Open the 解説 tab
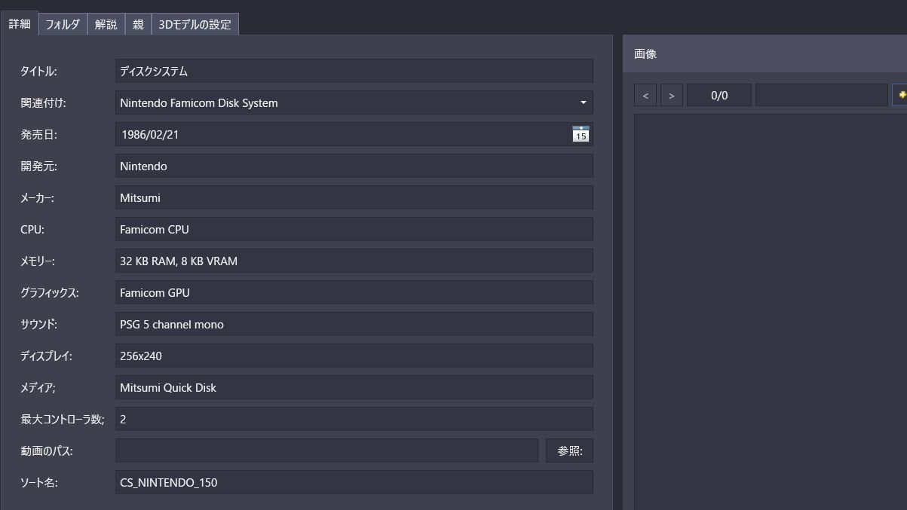Viewport: 907px width, 510px height. tap(106, 24)
